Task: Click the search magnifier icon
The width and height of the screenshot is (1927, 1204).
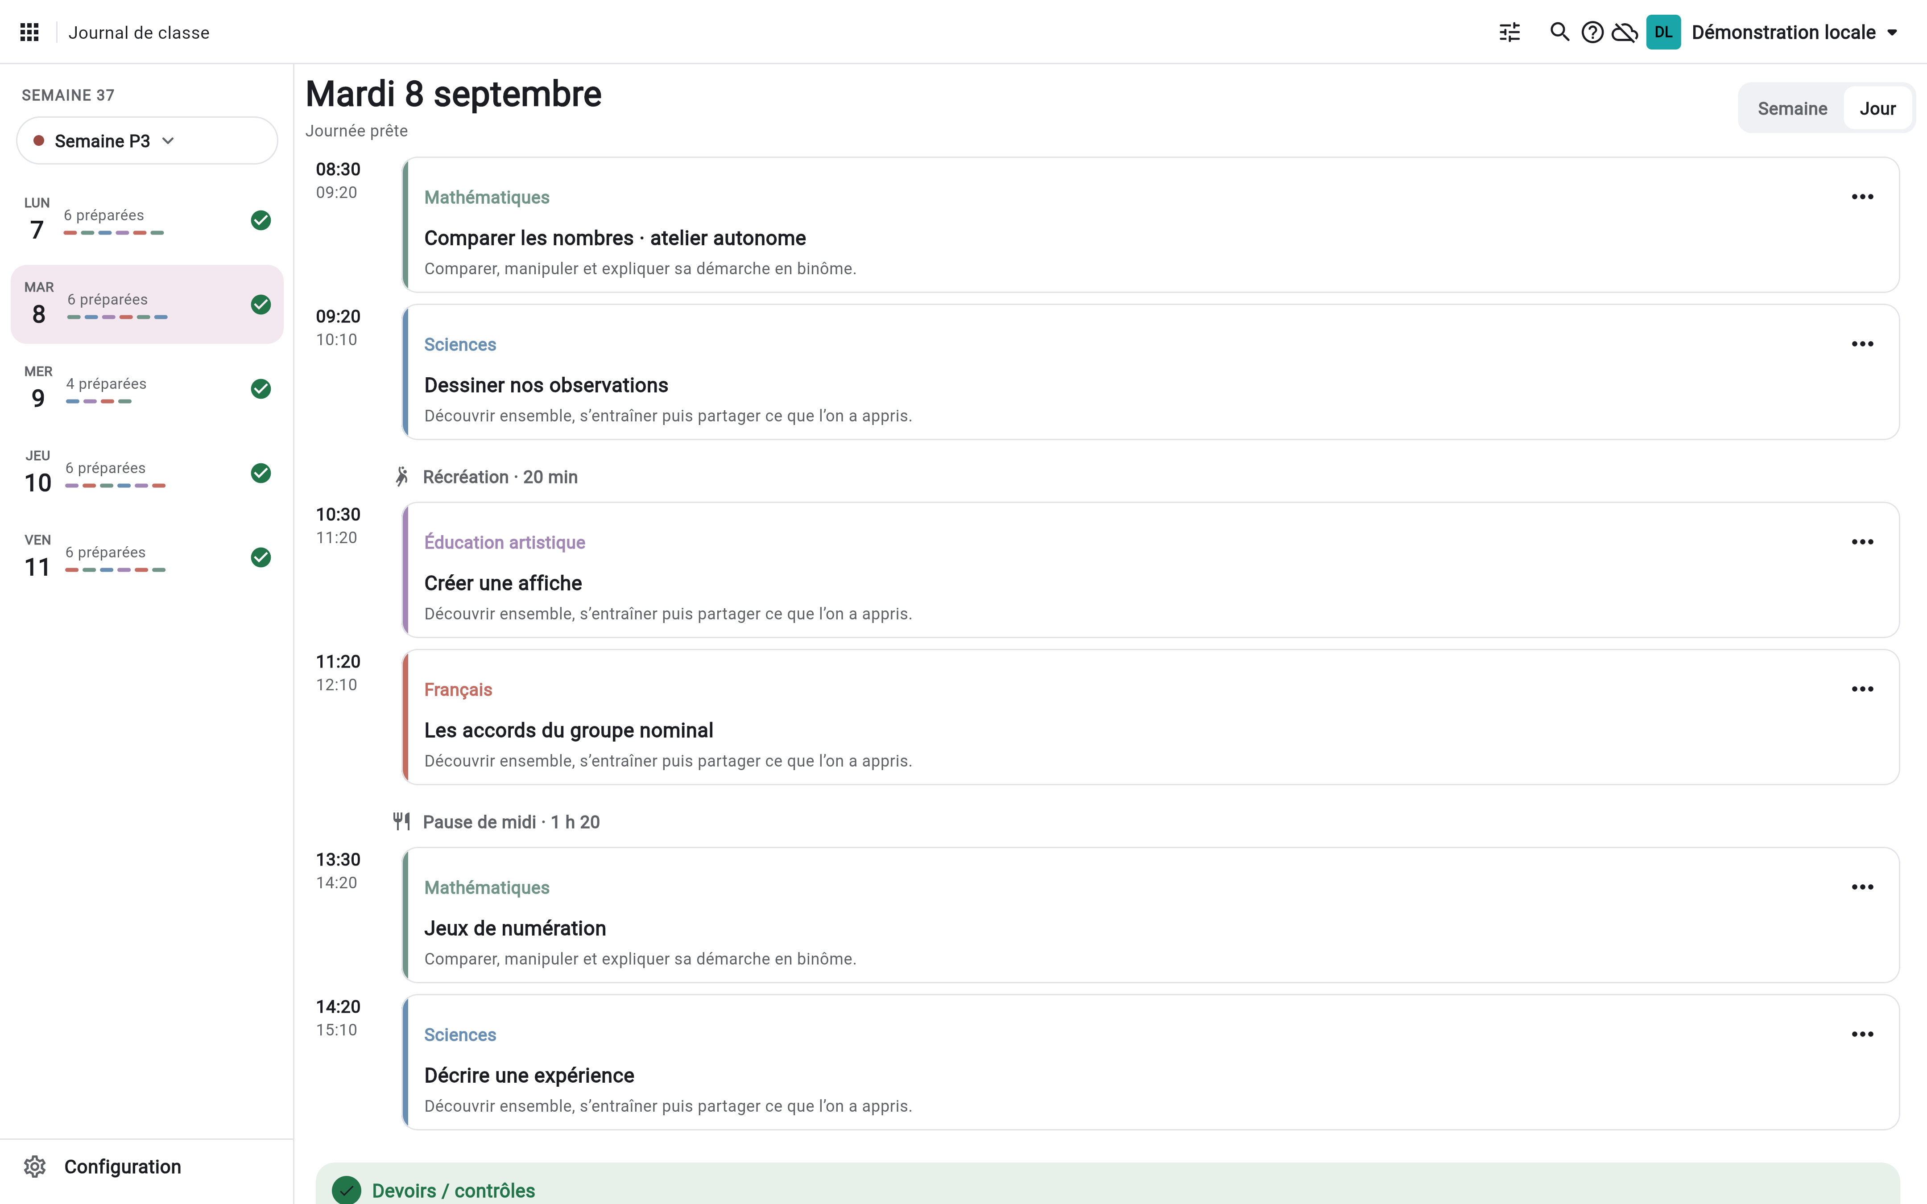Action: [1559, 32]
